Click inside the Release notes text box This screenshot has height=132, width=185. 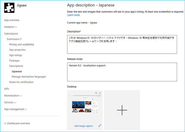(122, 72)
